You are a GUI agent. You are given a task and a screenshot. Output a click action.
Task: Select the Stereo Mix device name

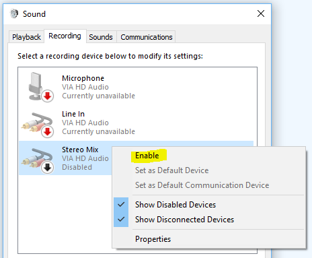80,150
